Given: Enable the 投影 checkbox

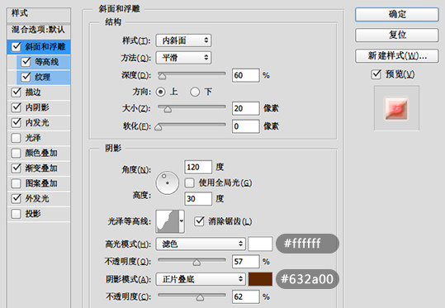Looking at the screenshot, I should (17, 214).
